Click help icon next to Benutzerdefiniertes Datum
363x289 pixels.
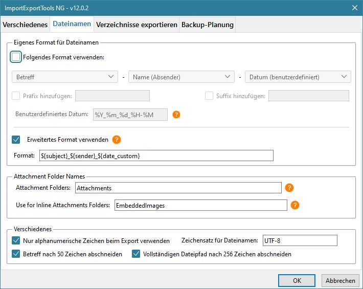[176, 115]
